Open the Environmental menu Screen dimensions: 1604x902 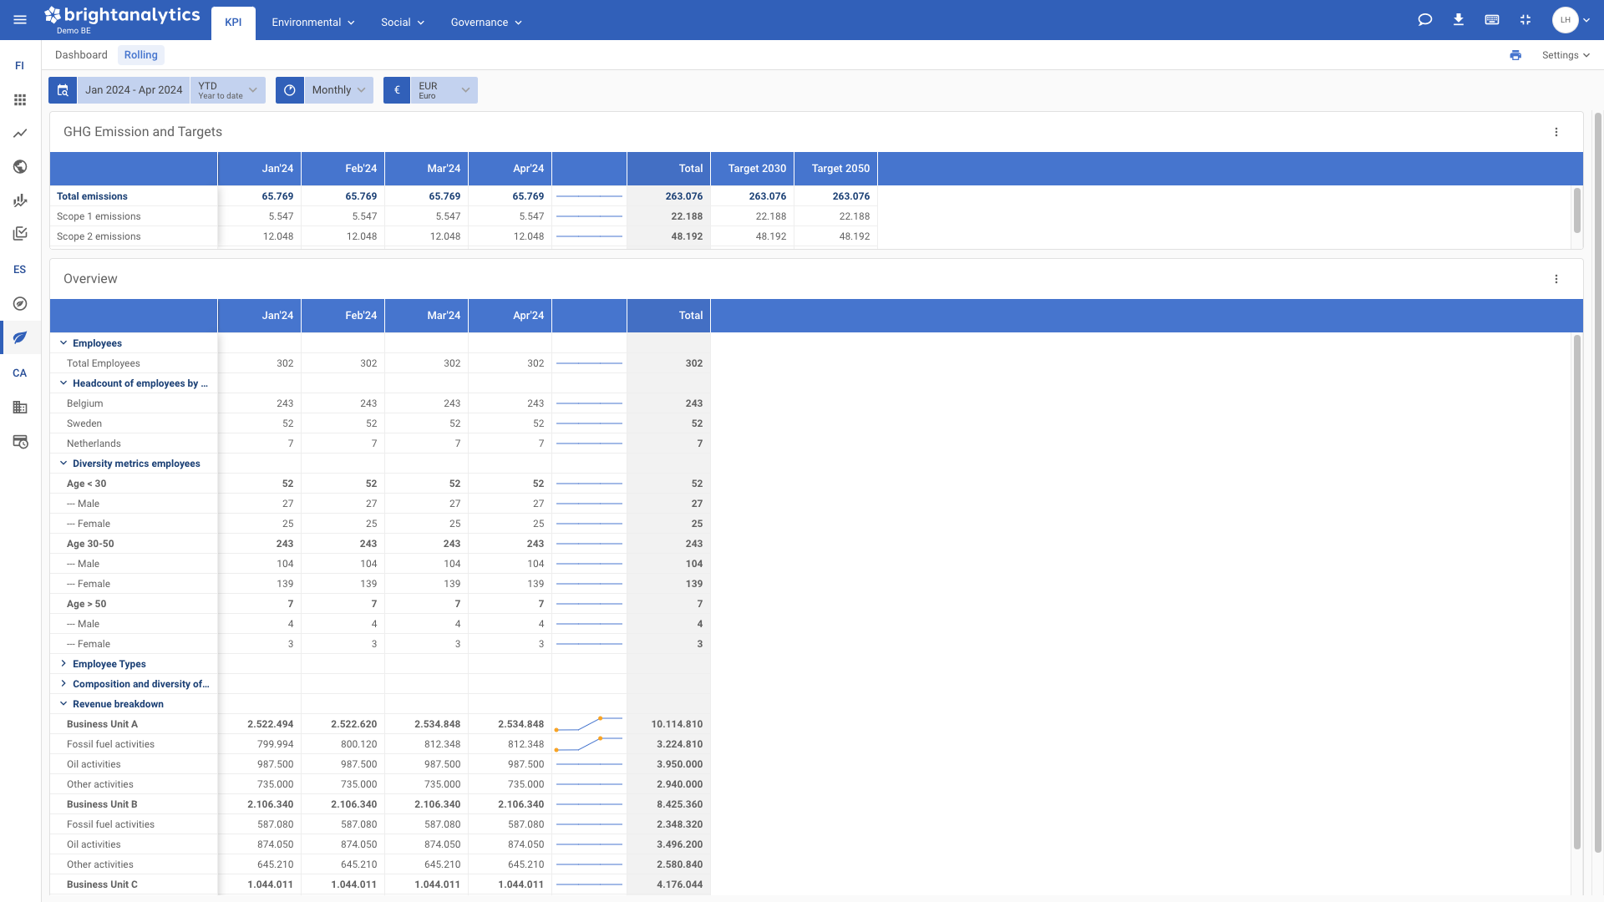313,23
